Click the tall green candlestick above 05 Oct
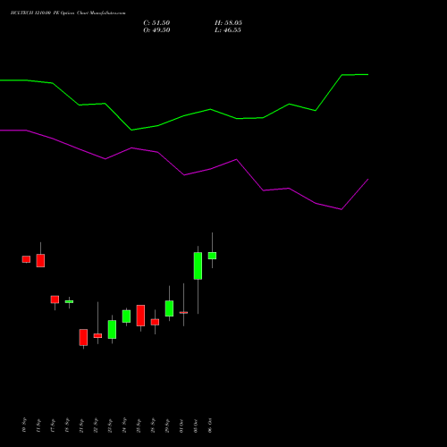 [198, 266]
